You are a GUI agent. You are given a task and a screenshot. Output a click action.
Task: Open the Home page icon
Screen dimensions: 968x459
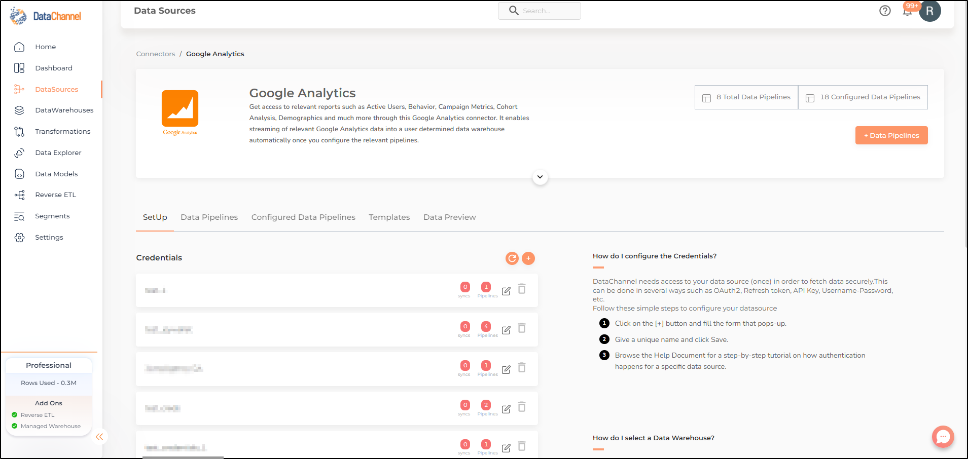click(19, 47)
